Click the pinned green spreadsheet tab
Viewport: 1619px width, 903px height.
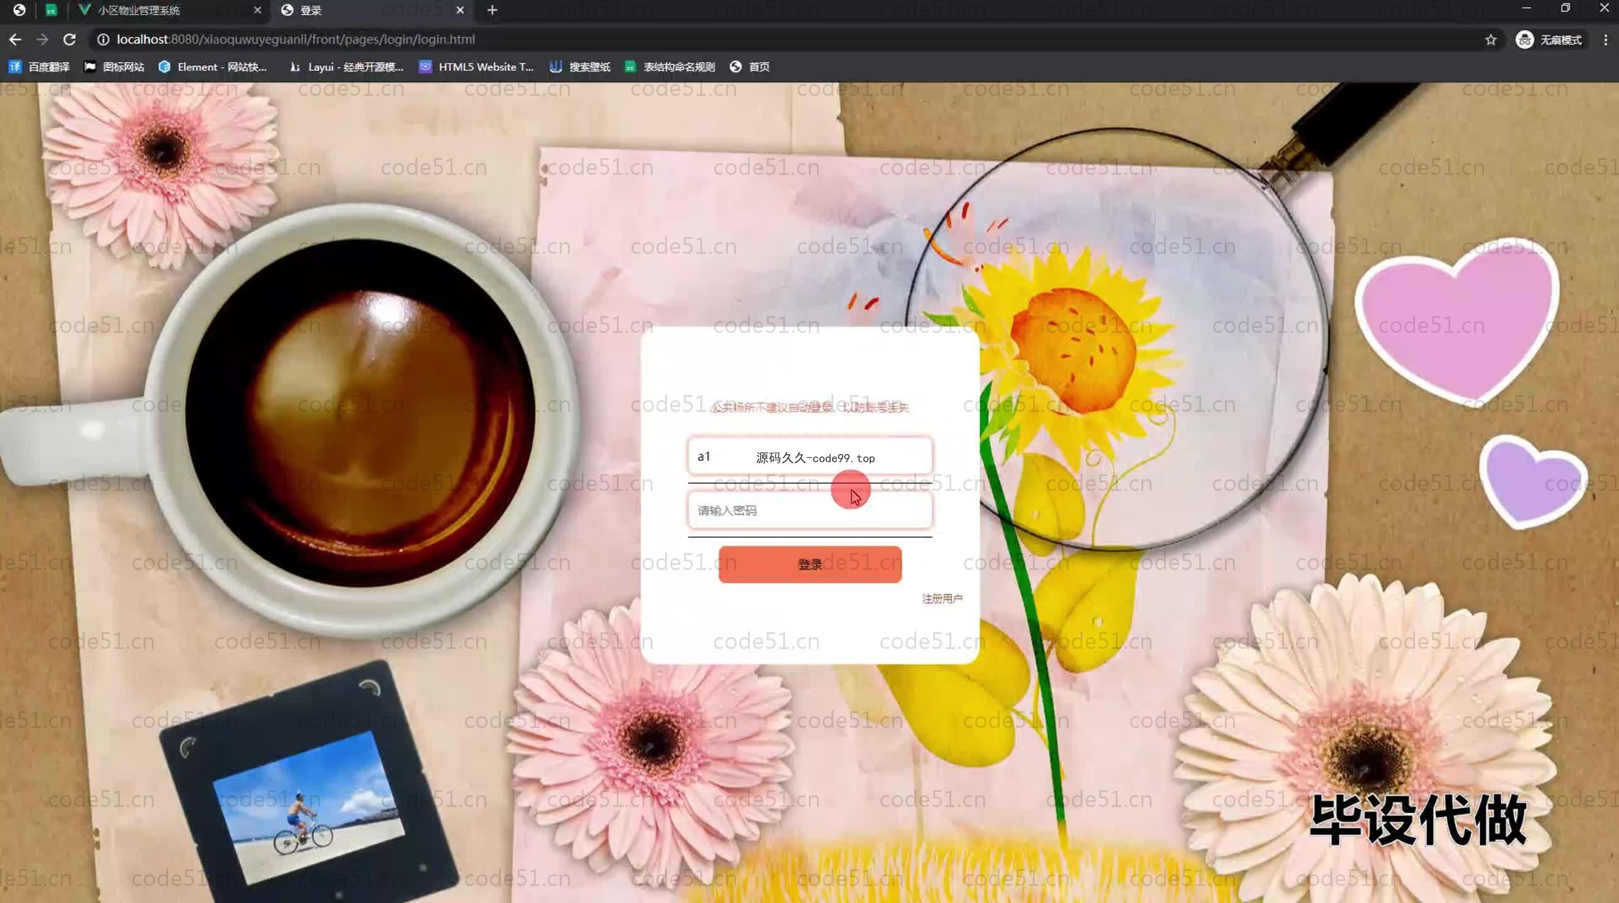coord(51,10)
